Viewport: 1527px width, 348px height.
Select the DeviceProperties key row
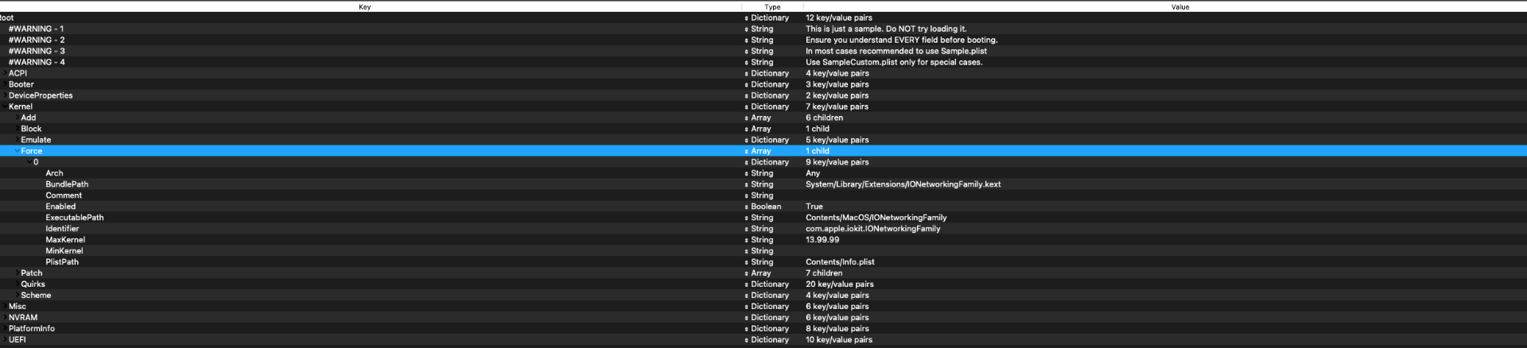41,95
